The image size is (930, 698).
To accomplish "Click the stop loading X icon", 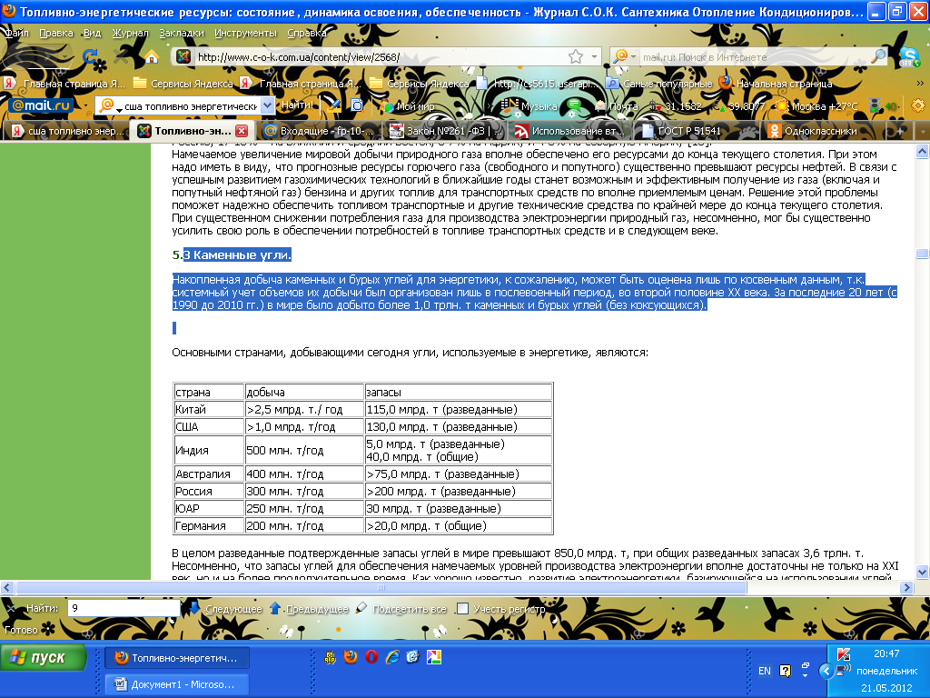I will (x=121, y=57).
